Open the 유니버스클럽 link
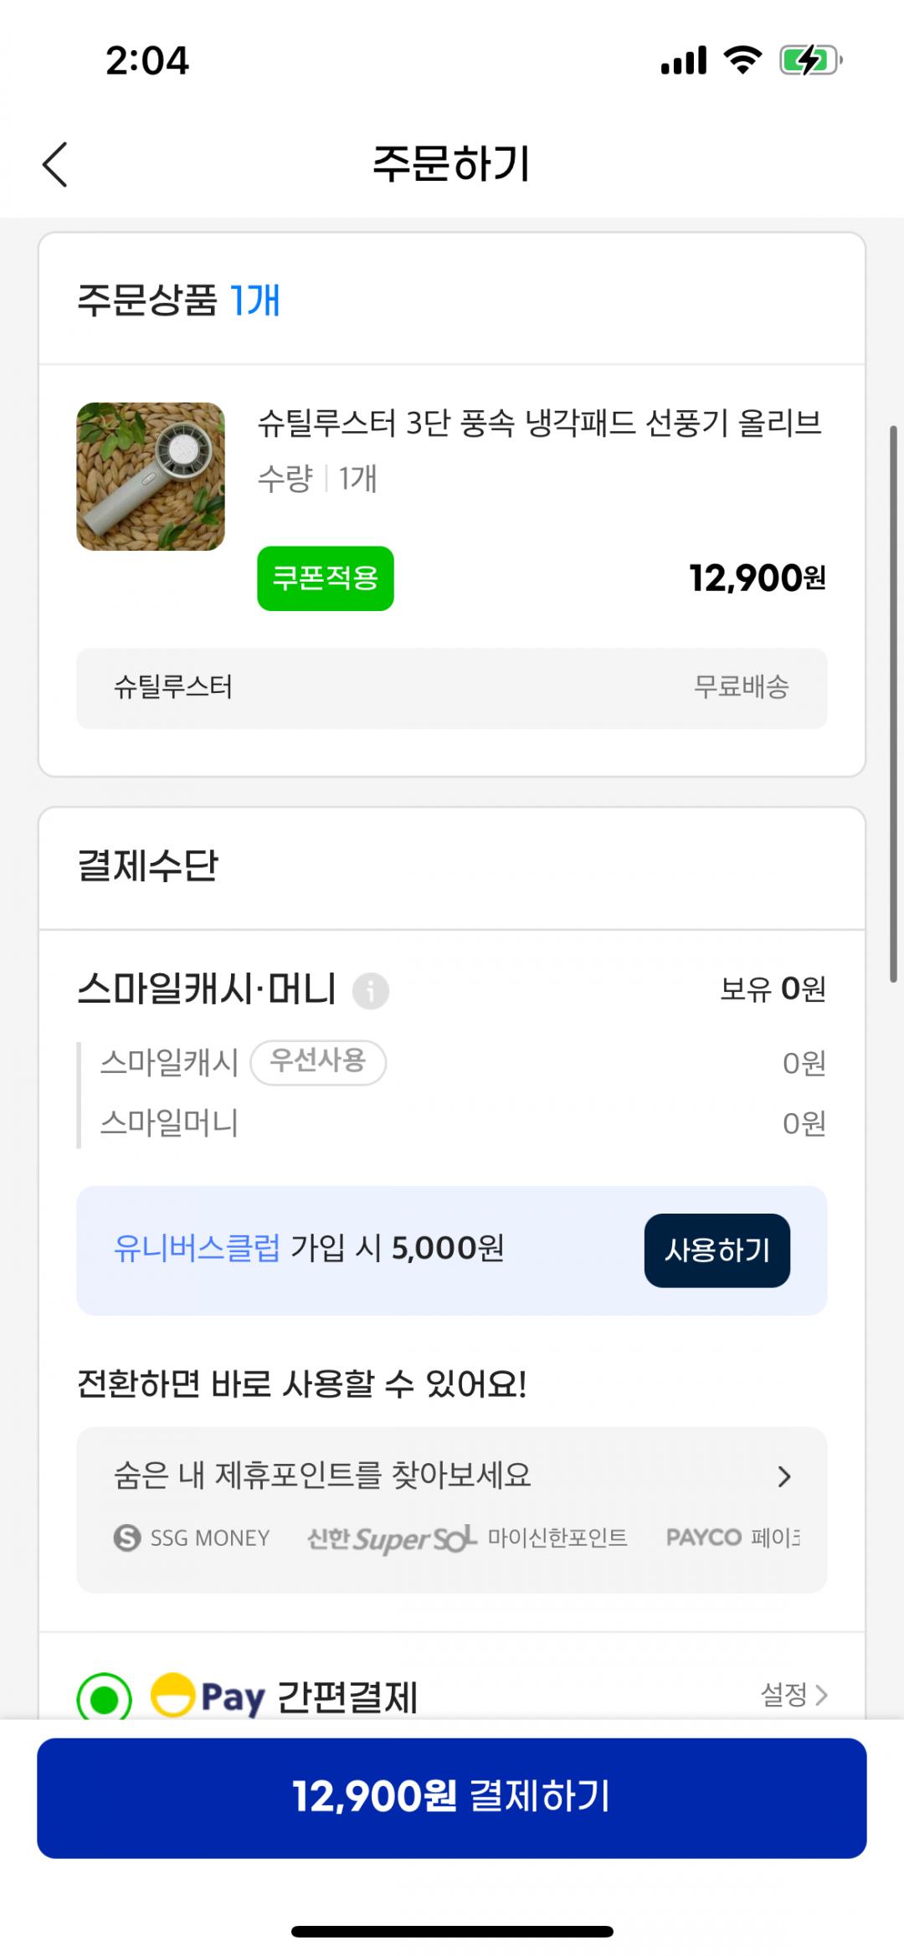The width and height of the screenshot is (904, 1956). tap(197, 1249)
